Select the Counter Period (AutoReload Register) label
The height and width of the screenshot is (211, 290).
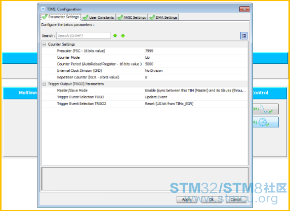[99, 64]
